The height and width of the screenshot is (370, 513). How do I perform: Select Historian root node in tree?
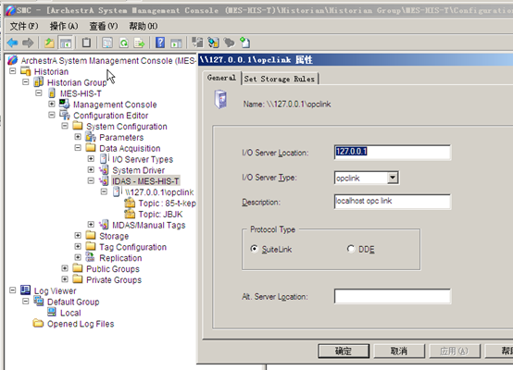[51, 71]
